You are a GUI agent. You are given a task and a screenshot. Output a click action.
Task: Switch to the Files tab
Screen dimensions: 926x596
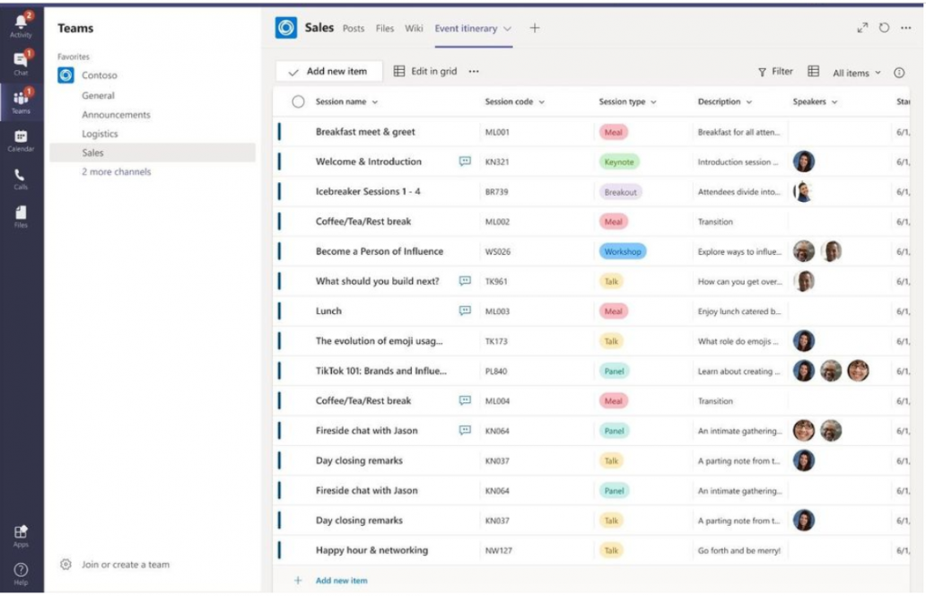point(384,29)
